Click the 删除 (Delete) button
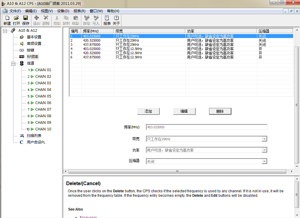The height and width of the screenshot is (218, 300). (x=220, y=111)
